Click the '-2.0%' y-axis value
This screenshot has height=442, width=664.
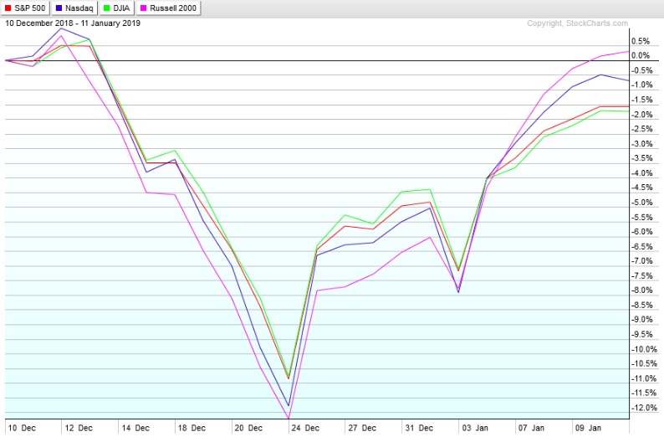point(642,115)
